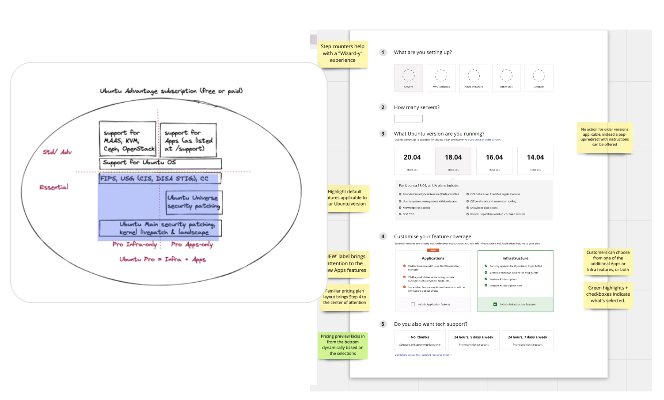Click 'Do you also want tech support?' heading

point(431,324)
